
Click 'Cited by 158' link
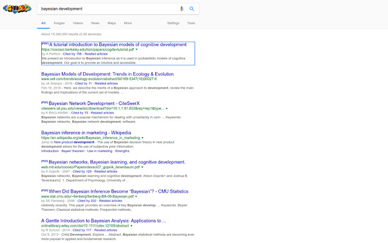point(72,54)
